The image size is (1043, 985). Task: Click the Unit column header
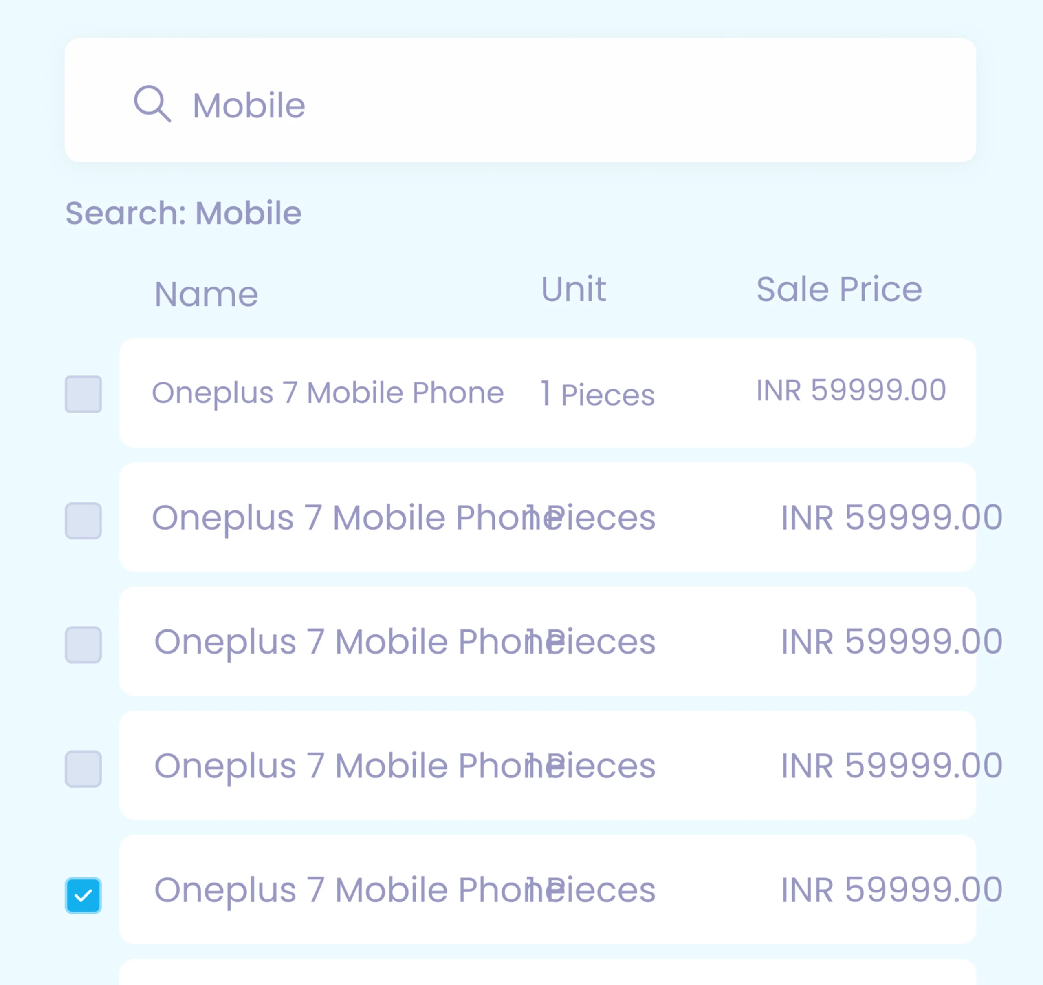573,289
